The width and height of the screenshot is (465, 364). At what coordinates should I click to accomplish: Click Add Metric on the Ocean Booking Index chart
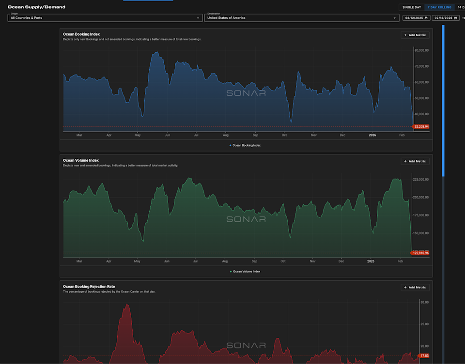(415, 35)
